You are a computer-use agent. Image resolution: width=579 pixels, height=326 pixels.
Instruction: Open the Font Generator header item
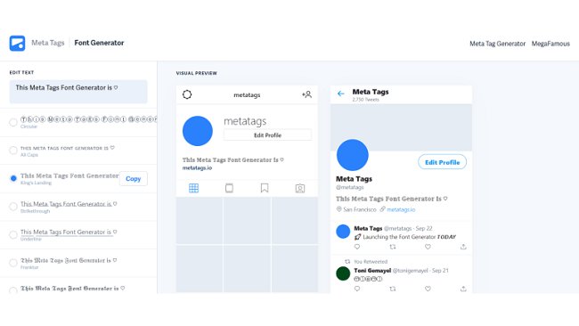click(99, 43)
